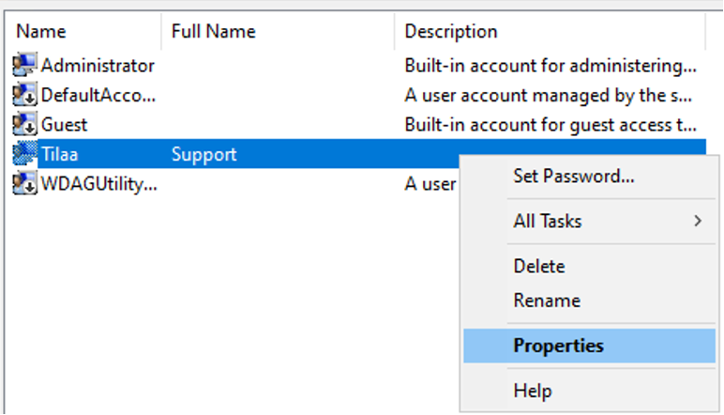Select the Administrator user account icon

[x=24, y=65]
